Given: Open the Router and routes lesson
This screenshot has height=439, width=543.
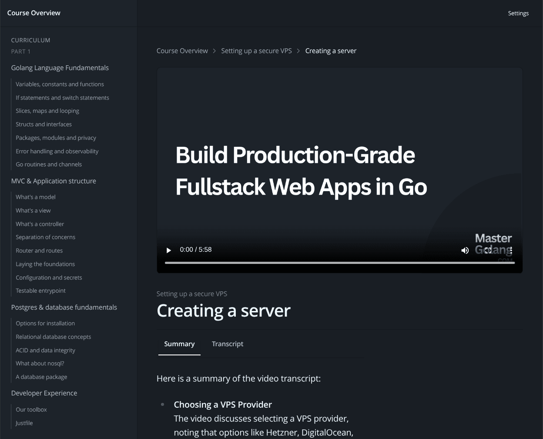Looking at the screenshot, I should (x=39, y=250).
